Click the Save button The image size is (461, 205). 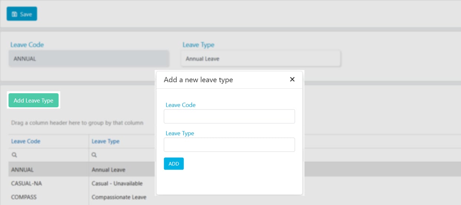[22, 14]
